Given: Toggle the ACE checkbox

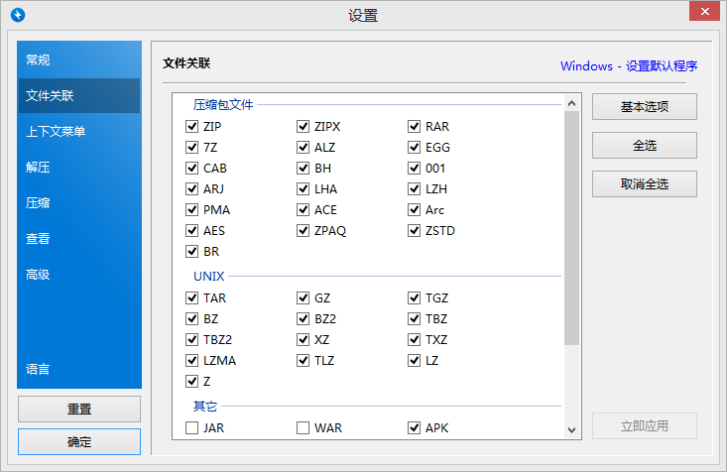Looking at the screenshot, I should (x=303, y=209).
